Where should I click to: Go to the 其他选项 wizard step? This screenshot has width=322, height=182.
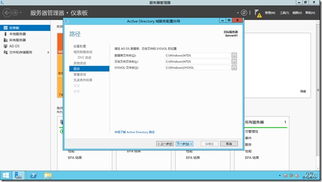point(79,63)
